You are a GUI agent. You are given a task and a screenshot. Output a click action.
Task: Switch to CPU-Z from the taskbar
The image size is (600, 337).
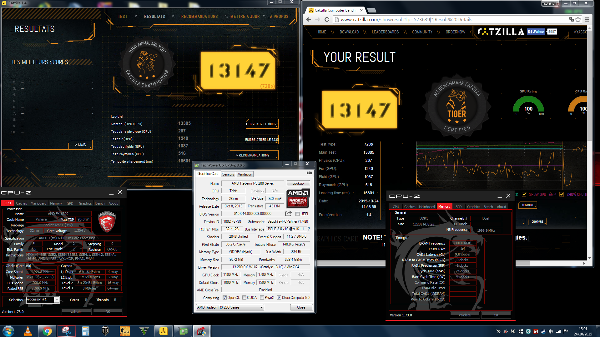coord(202,331)
